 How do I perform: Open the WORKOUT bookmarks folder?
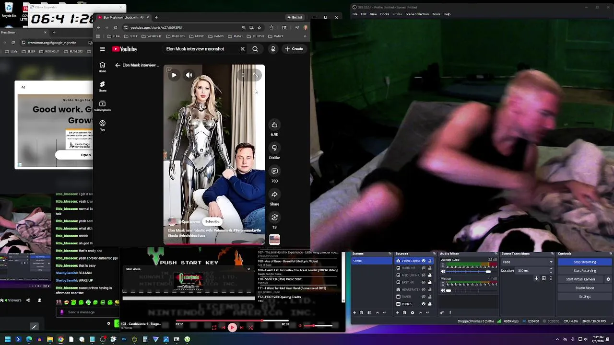click(x=152, y=36)
